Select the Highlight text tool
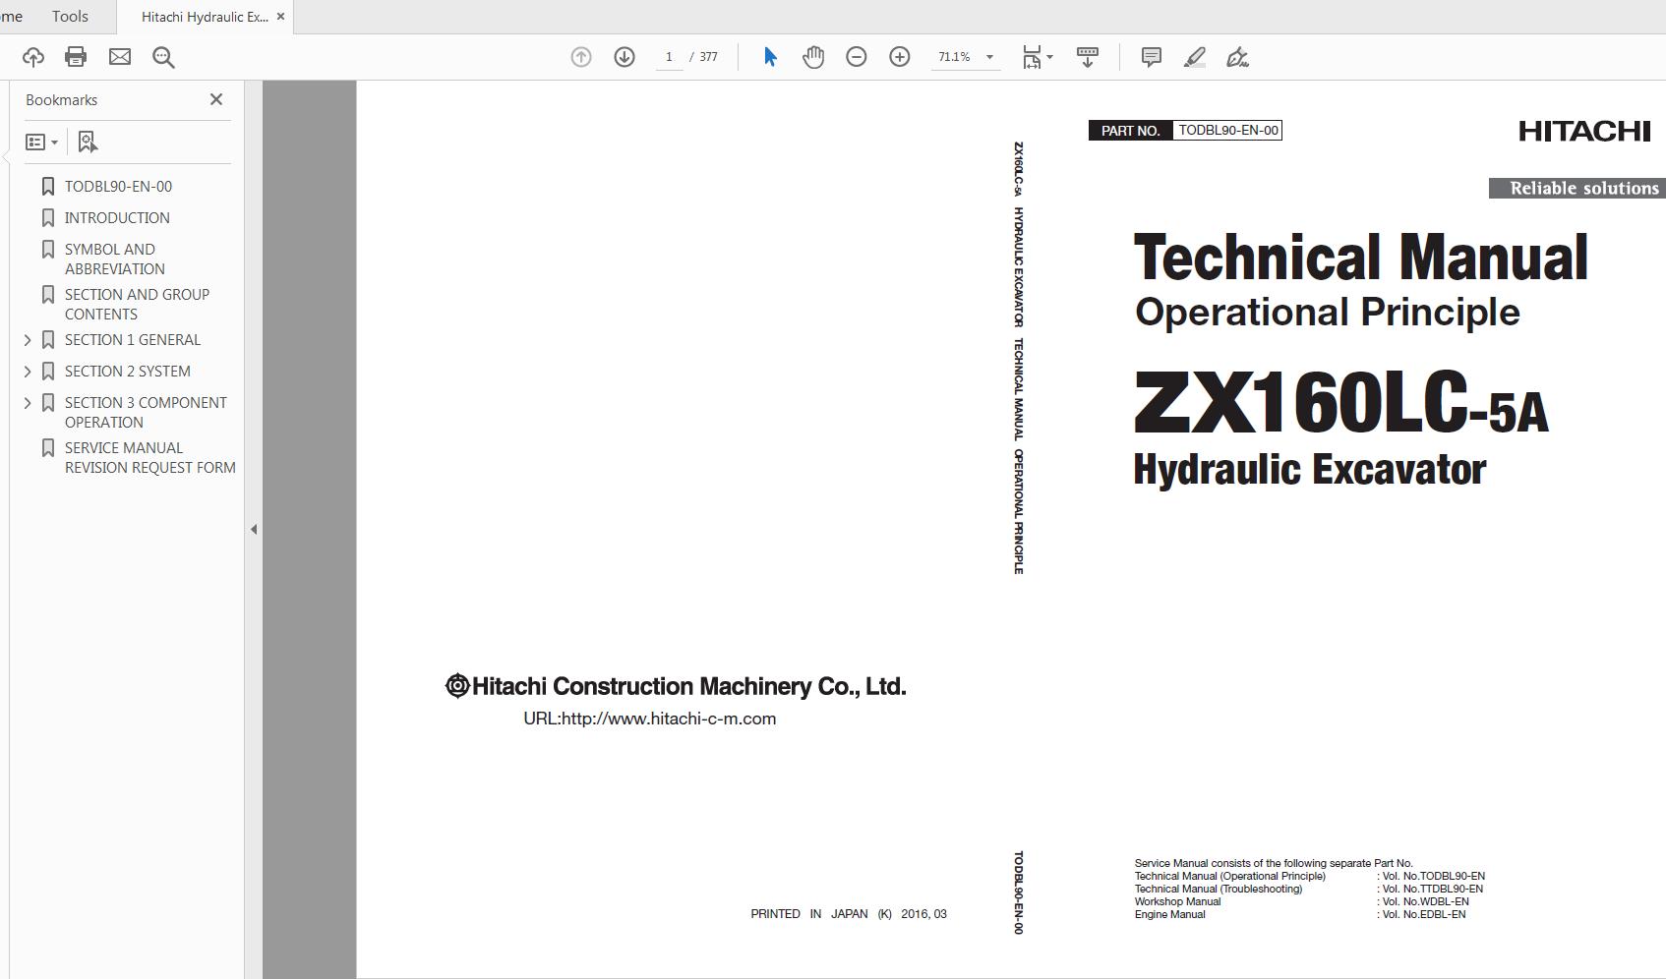Image resolution: width=1666 pixels, height=979 pixels. [1193, 57]
